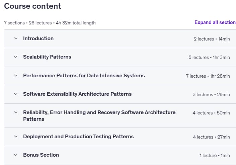The height and width of the screenshot is (165, 236).
Task: Expand the Introduction section chevron
Action: tap(16, 38)
